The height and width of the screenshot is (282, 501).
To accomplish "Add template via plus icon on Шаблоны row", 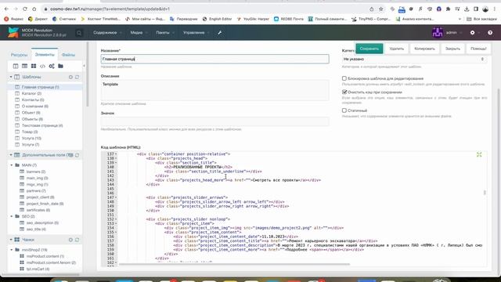I will coord(70,77).
